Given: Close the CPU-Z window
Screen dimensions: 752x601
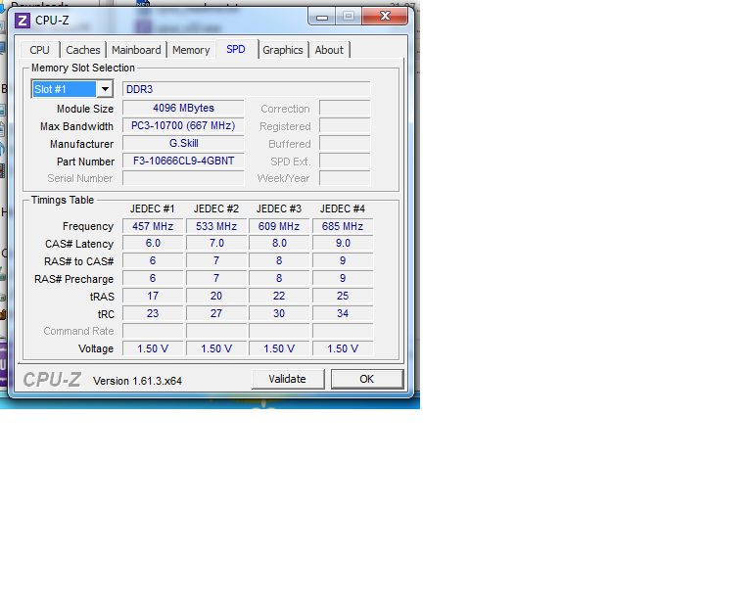Looking at the screenshot, I should click(385, 17).
